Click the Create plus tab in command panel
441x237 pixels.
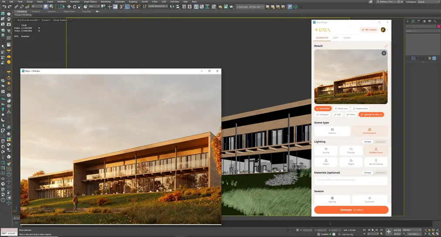407,21
